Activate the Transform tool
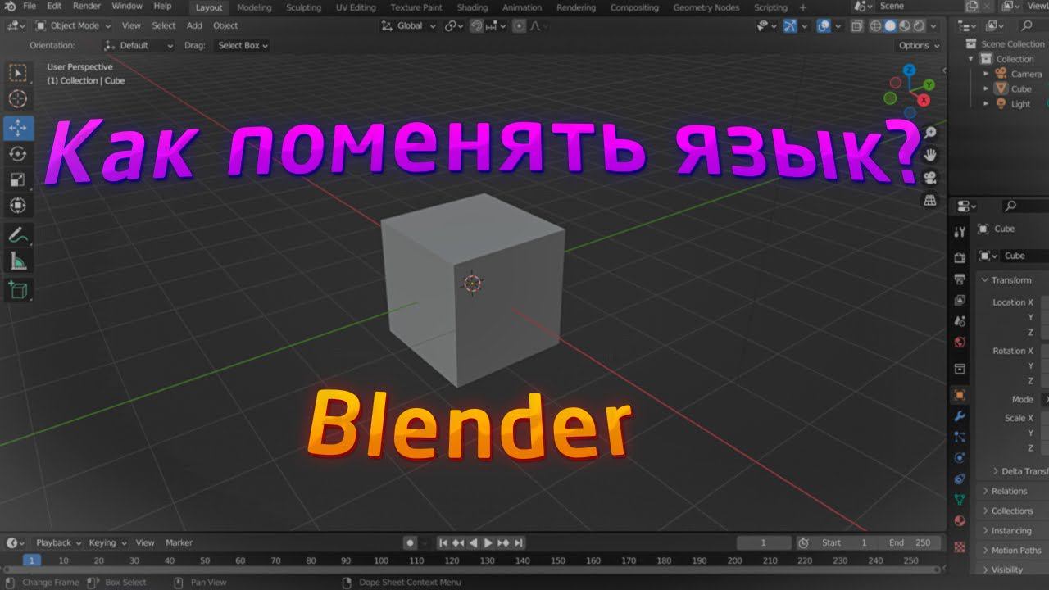Screen dimensions: 1049x590 tap(17, 206)
